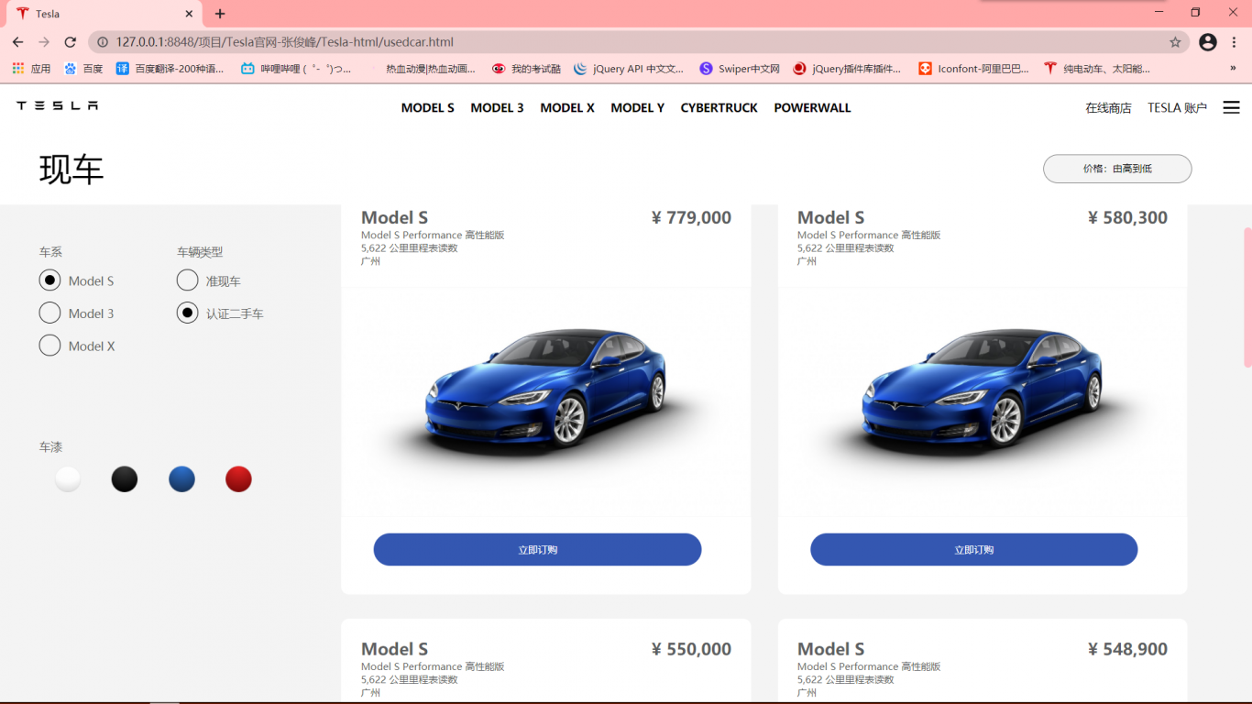The height and width of the screenshot is (704, 1252).
Task: Click the blue car image priced ¥ 580,300
Action: pos(983,401)
